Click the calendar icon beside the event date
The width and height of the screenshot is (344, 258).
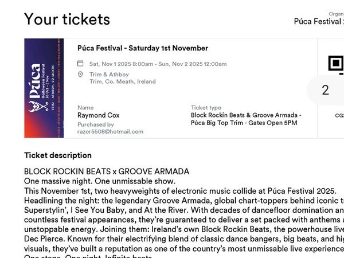coord(81,64)
